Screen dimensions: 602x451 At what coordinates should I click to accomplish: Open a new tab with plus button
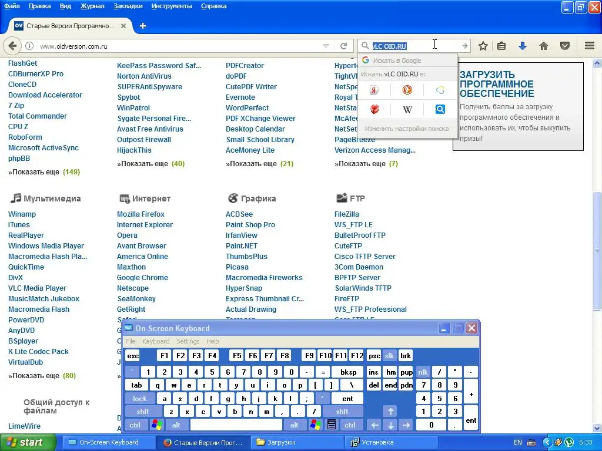[x=142, y=26]
